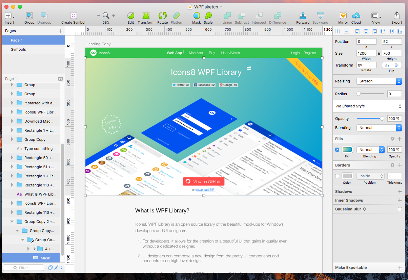Delete unused borders with trash icon
Viewport: 408px width, 280px height.
tap(392, 165)
